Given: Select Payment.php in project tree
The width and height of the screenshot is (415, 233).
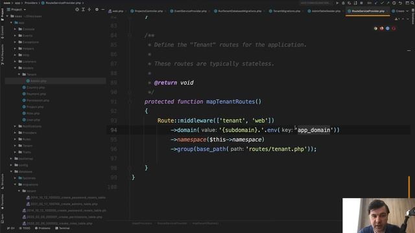Looking at the screenshot, I should 34,94.
